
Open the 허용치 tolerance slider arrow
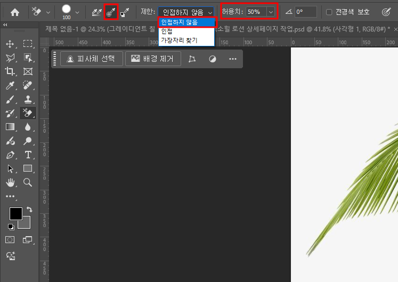point(271,12)
